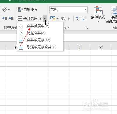Viewport: 117px width, 114px height.
Task: Click the text orientation icon
Action: [5, 10]
